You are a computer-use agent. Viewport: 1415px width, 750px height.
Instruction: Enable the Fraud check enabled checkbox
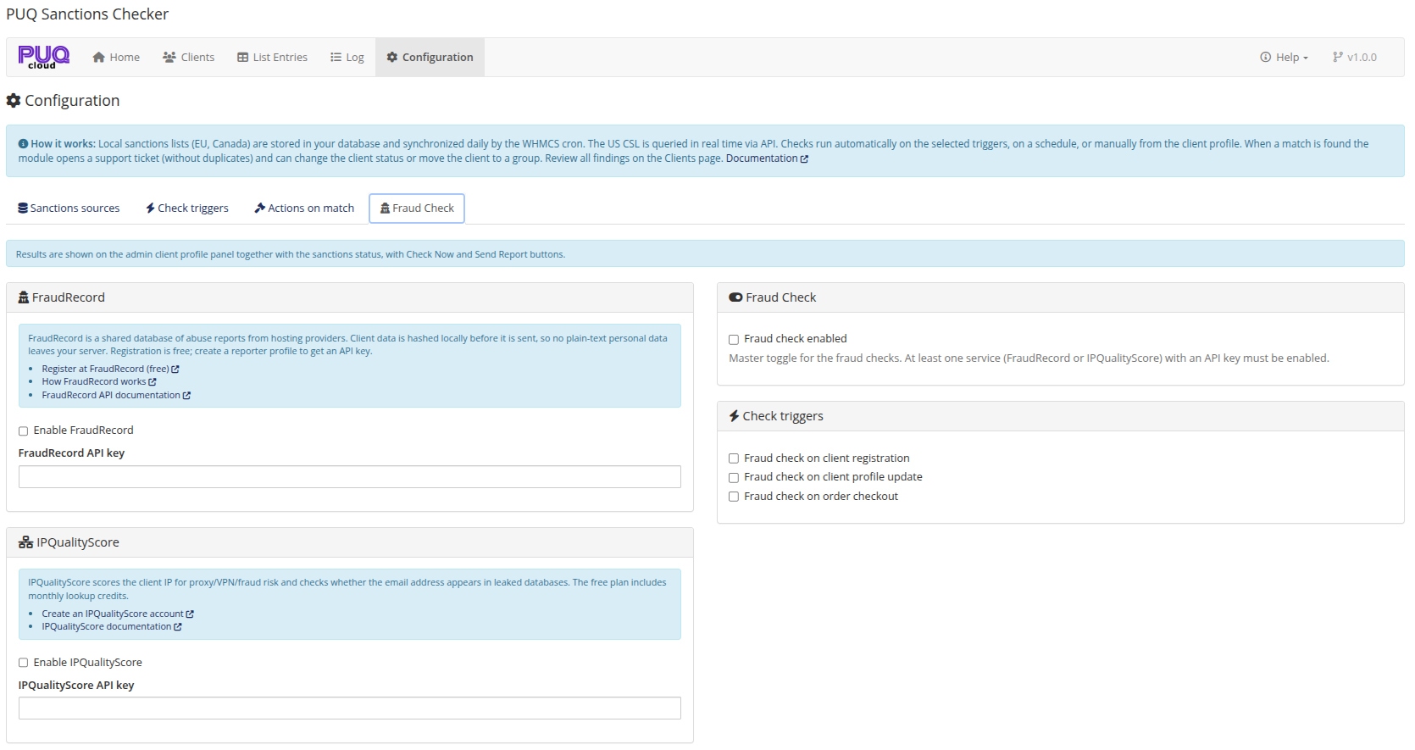click(x=734, y=339)
